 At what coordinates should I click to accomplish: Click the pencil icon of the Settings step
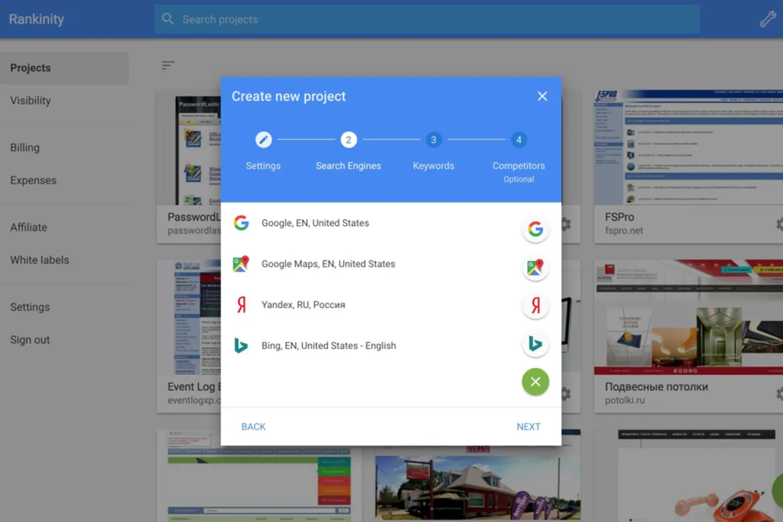click(x=264, y=139)
